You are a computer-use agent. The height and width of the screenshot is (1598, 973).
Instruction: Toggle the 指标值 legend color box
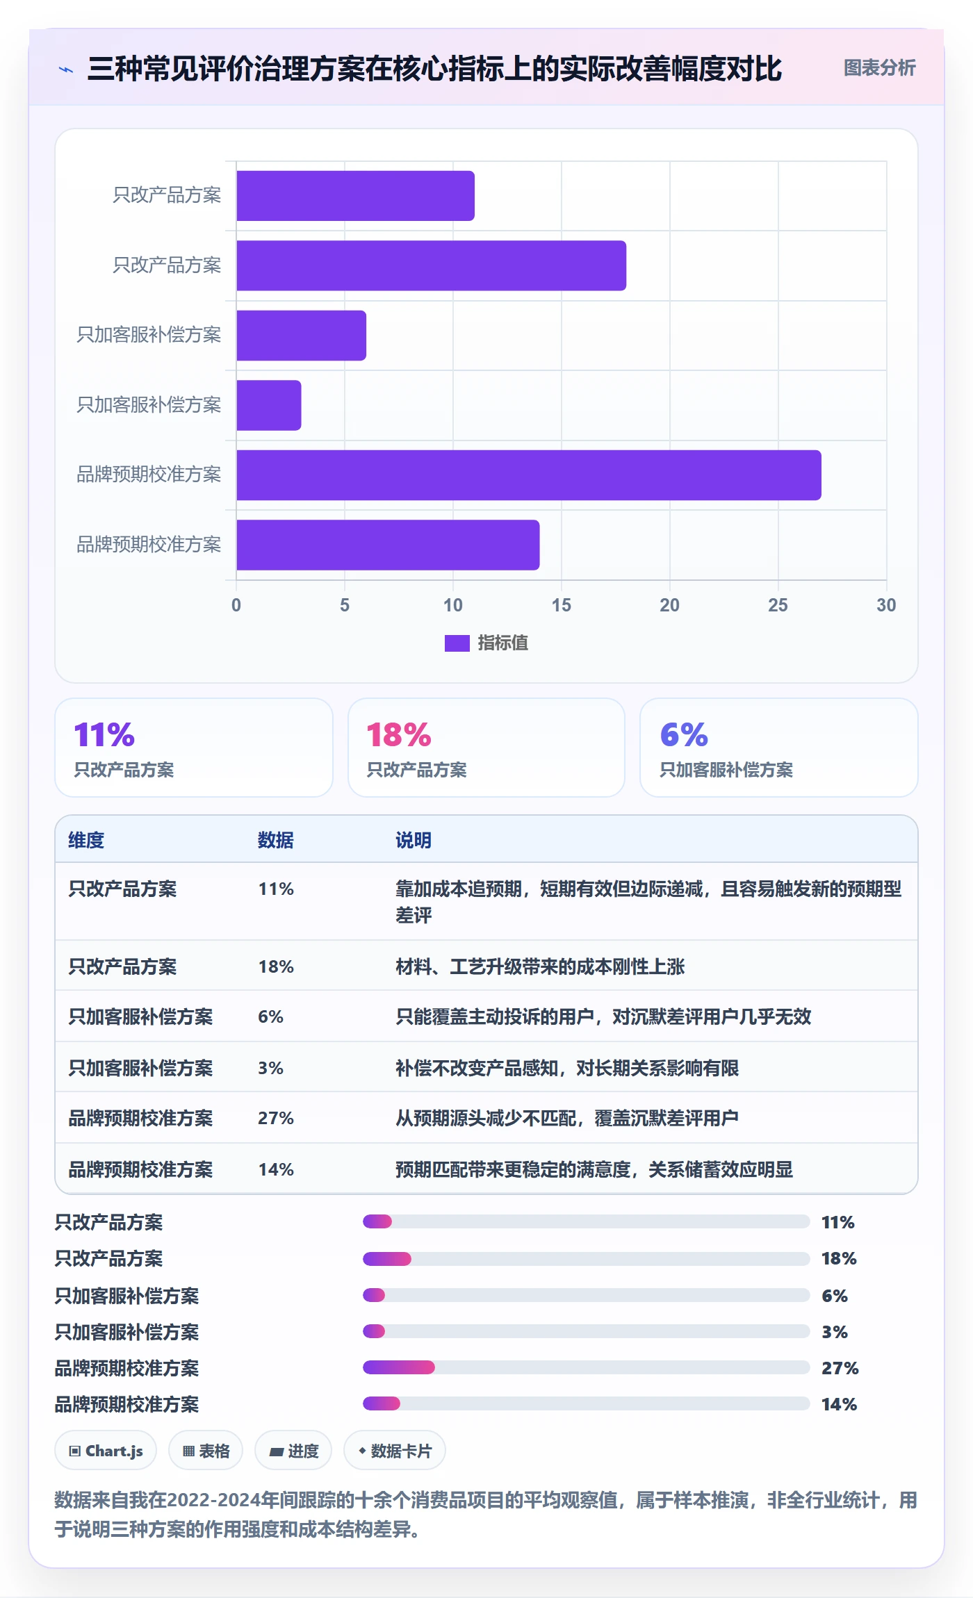pyautogui.click(x=457, y=643)
